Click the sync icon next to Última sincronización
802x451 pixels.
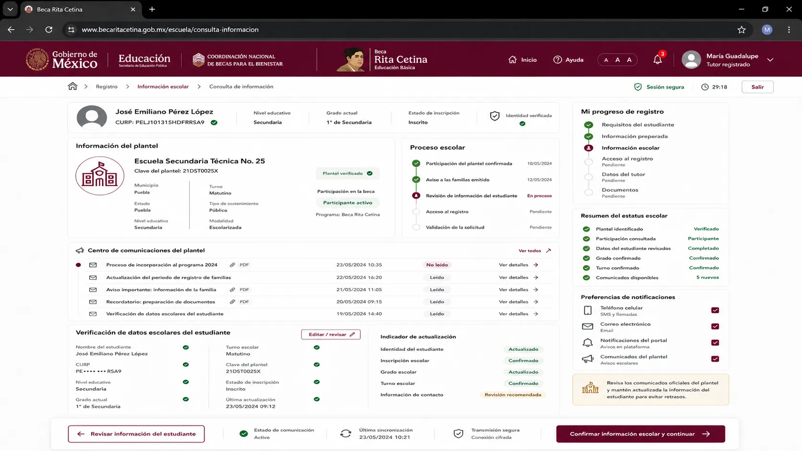point(346,434)
